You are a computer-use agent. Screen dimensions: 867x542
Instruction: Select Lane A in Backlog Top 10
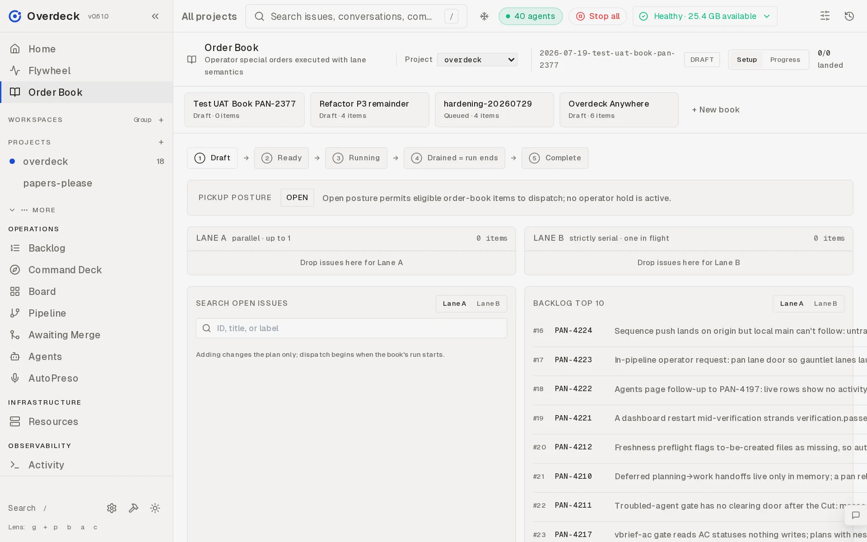point(792,304)
